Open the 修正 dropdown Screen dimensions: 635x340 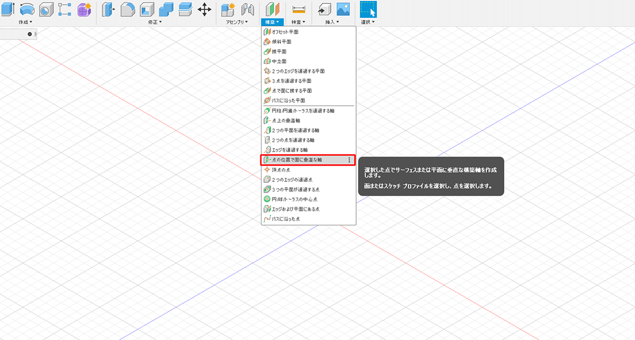click(x=156, y=22)
